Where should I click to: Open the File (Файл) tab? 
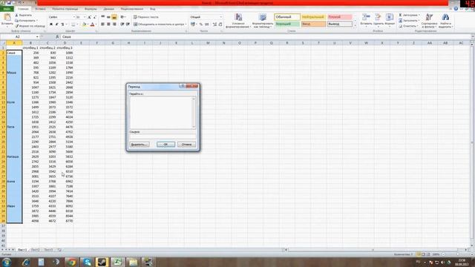[x=7, y=9]
